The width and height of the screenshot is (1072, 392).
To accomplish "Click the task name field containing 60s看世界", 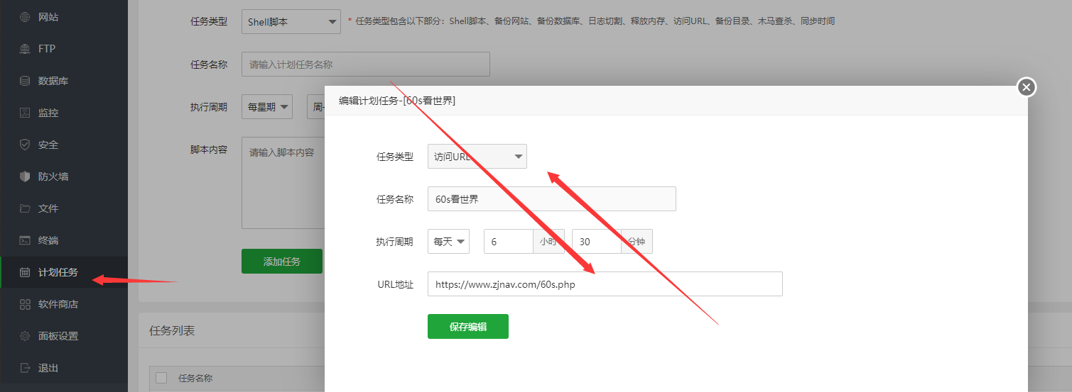I will click(552, 199).
